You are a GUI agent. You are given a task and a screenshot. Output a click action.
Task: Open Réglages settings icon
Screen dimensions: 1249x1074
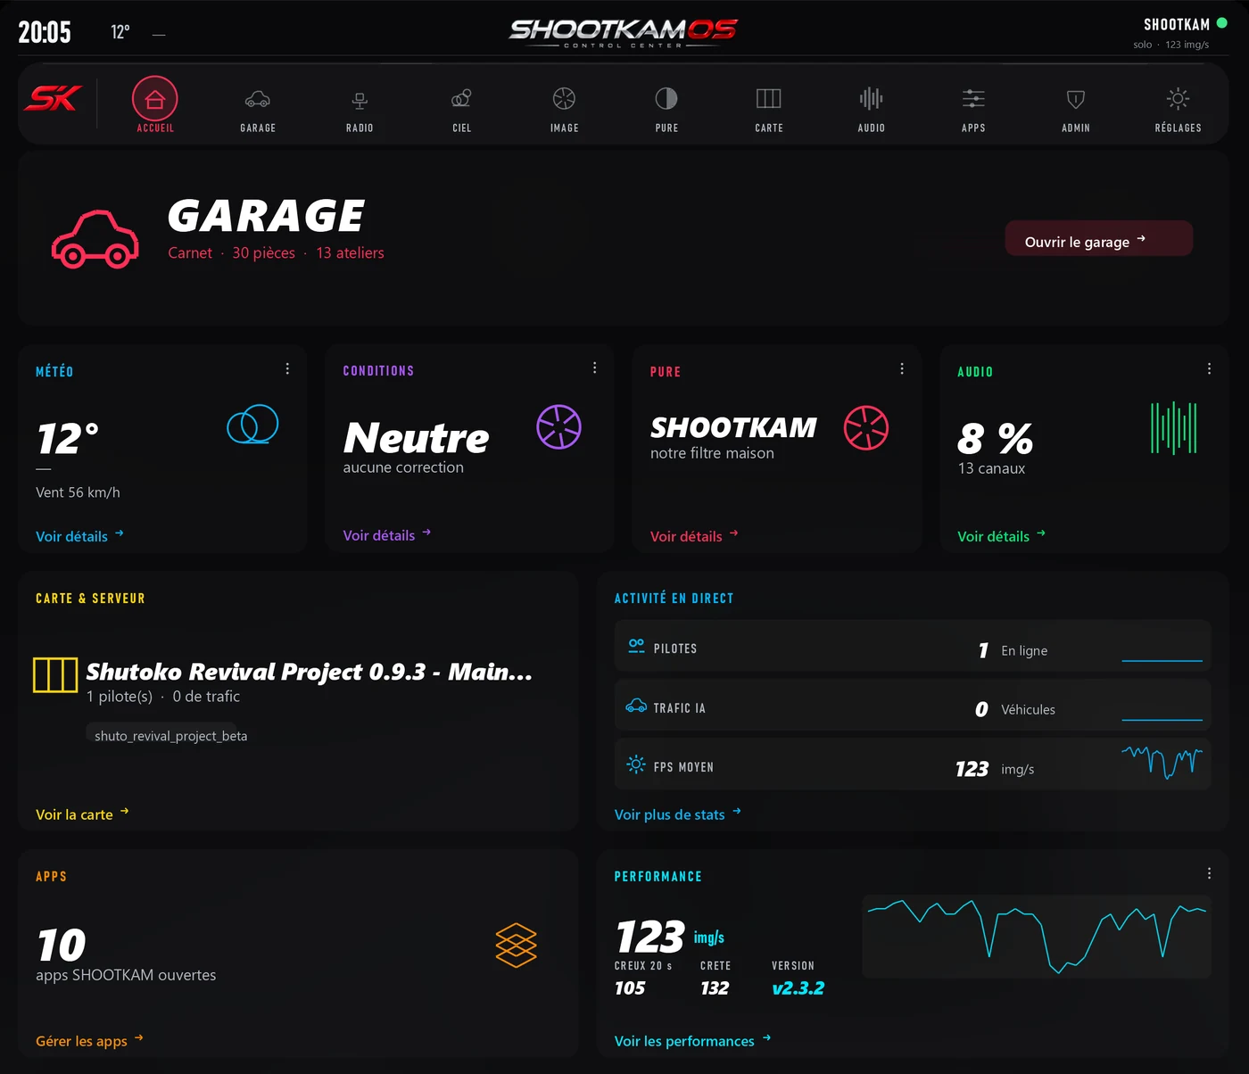[1178, 105]
